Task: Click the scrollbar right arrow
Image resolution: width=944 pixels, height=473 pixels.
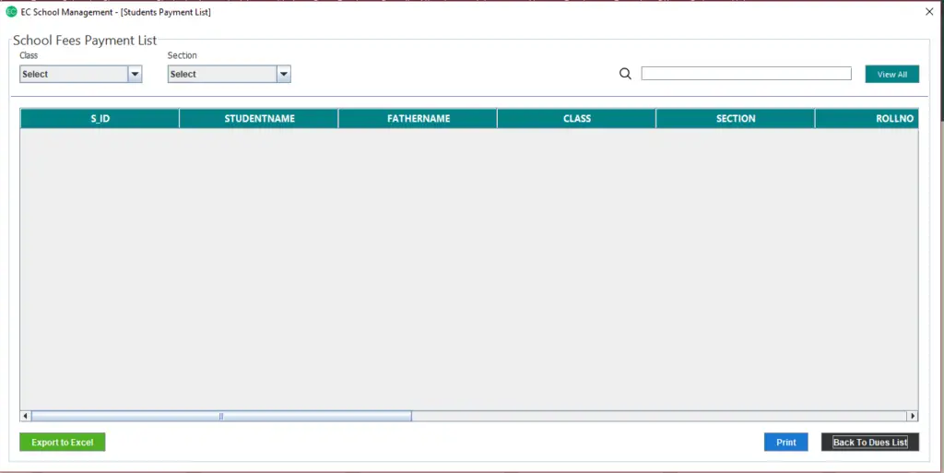Action: [913, 416]
